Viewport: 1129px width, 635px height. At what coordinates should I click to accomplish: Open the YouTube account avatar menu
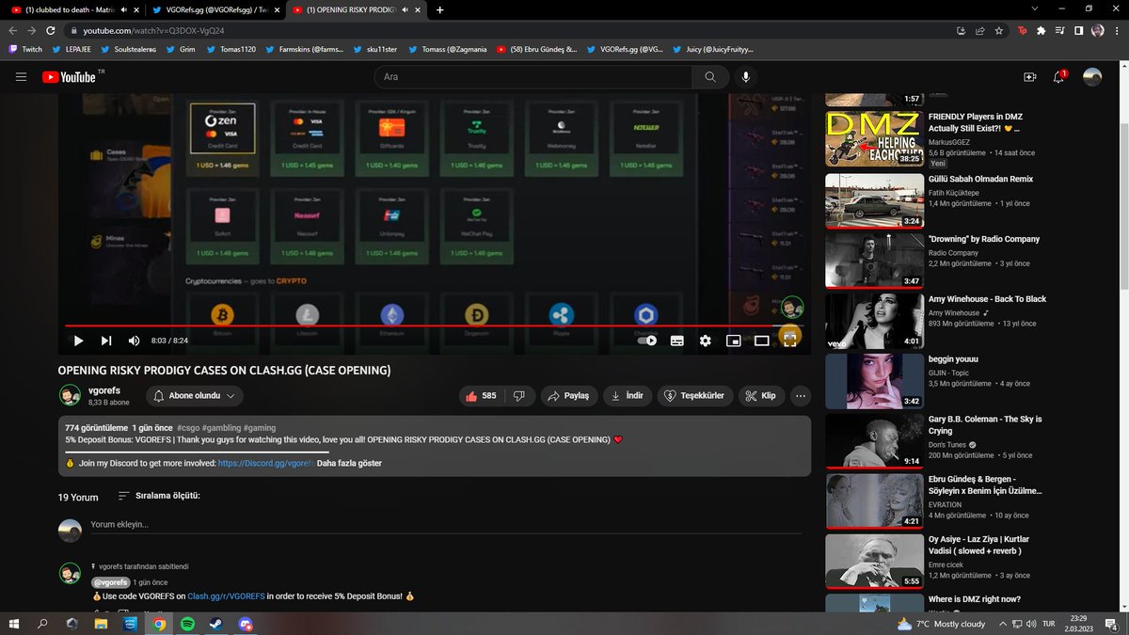[1092, 77]
